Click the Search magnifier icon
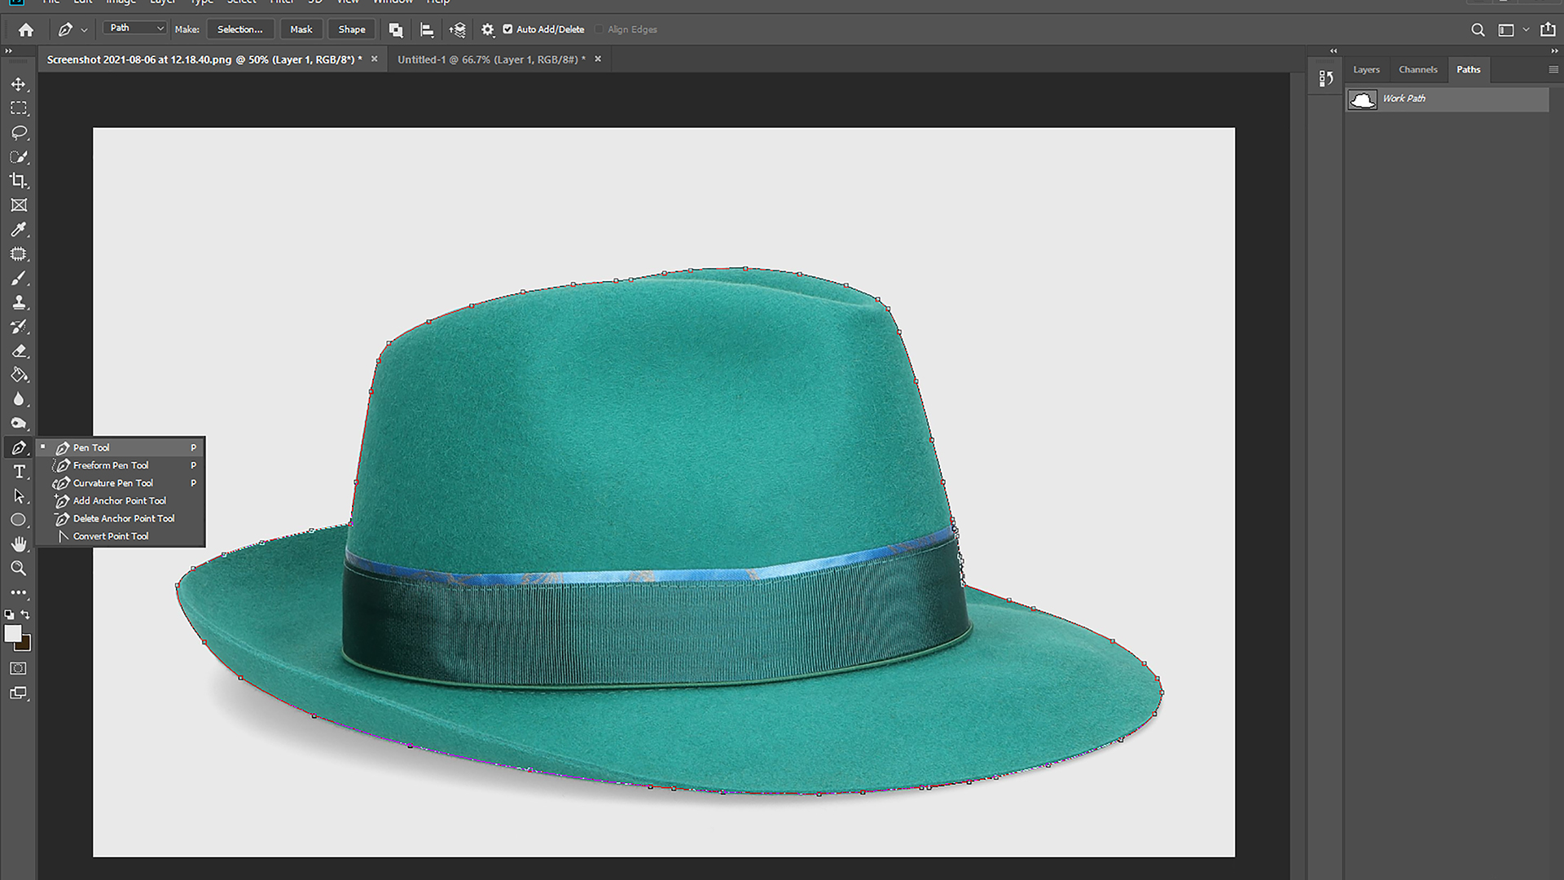This screenshot has height=880, width=1564. 1478,30
